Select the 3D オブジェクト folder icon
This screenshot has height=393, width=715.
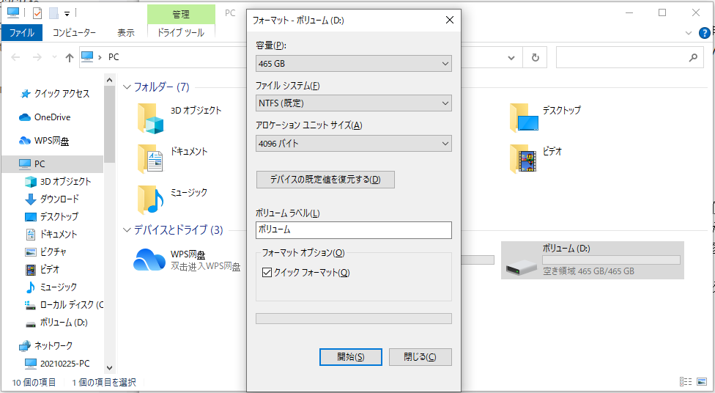(151, 119)
